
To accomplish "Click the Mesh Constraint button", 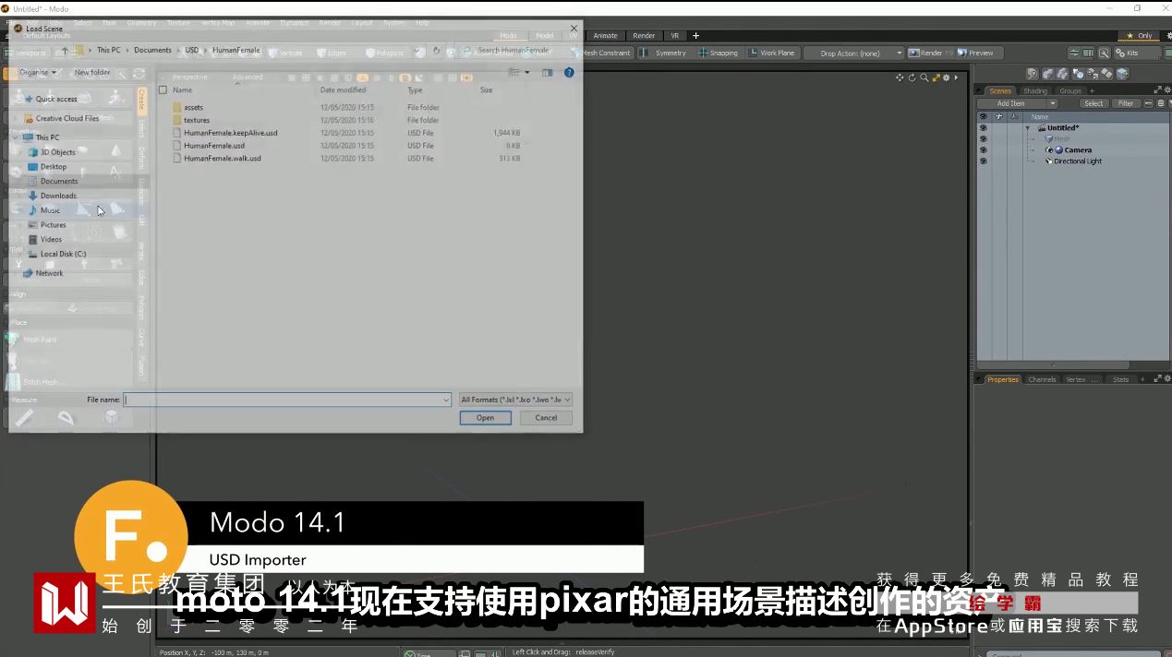I will (605, 53).
